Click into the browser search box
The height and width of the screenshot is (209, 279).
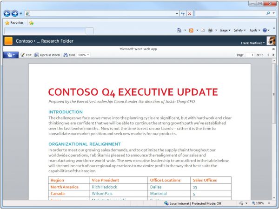230,13
